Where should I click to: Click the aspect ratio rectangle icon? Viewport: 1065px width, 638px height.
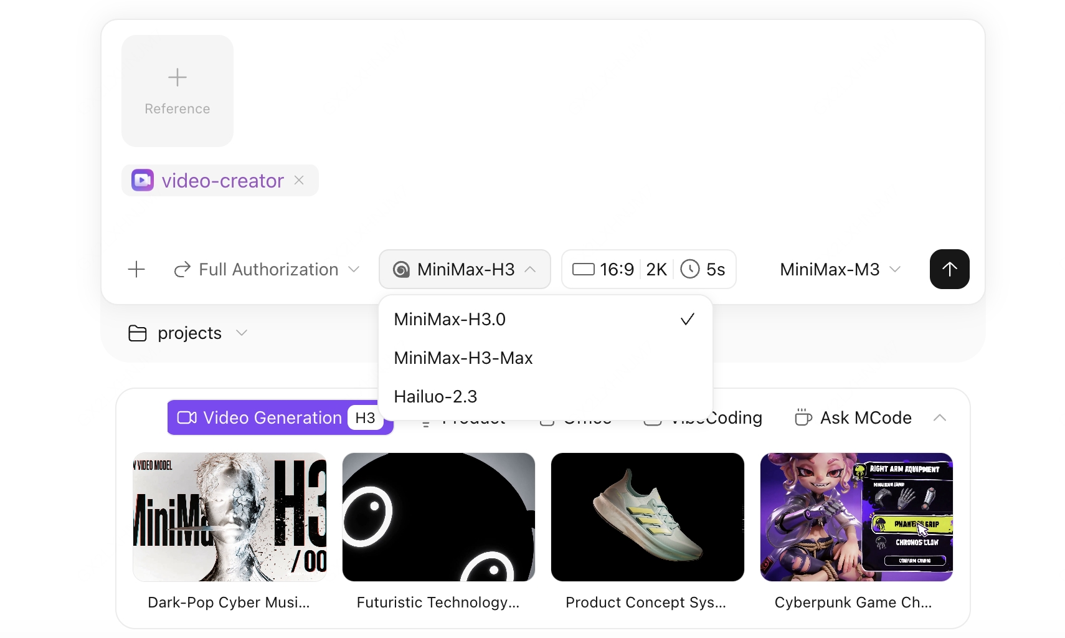[x=584, y=269]
